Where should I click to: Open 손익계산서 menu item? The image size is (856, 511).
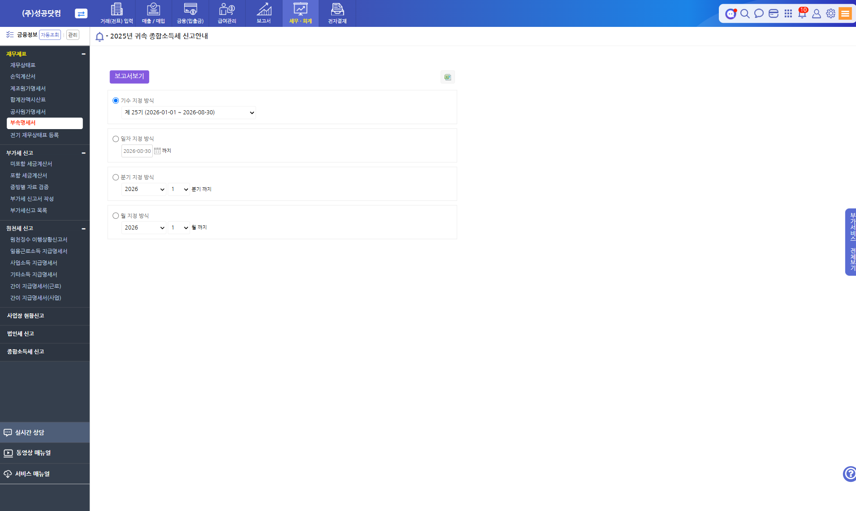[23, 77]
